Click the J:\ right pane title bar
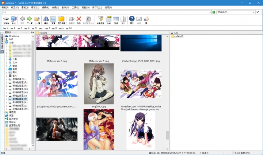This screenshot has width=263, height=155. tap(216, 32)
